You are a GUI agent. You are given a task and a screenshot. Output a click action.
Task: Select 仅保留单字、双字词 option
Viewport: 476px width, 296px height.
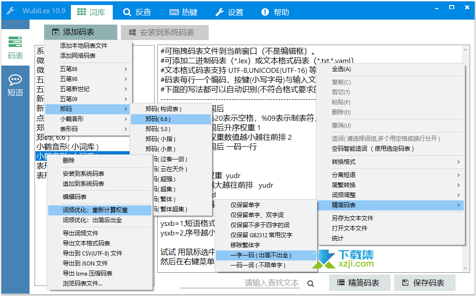[x=266, y=215]
